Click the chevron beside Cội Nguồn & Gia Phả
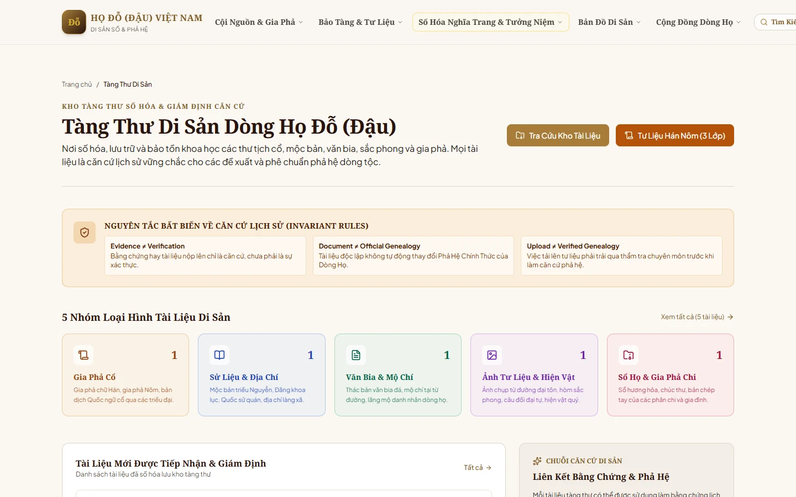 [x=301, y=22]
